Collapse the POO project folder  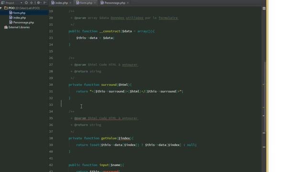(1, 8)
